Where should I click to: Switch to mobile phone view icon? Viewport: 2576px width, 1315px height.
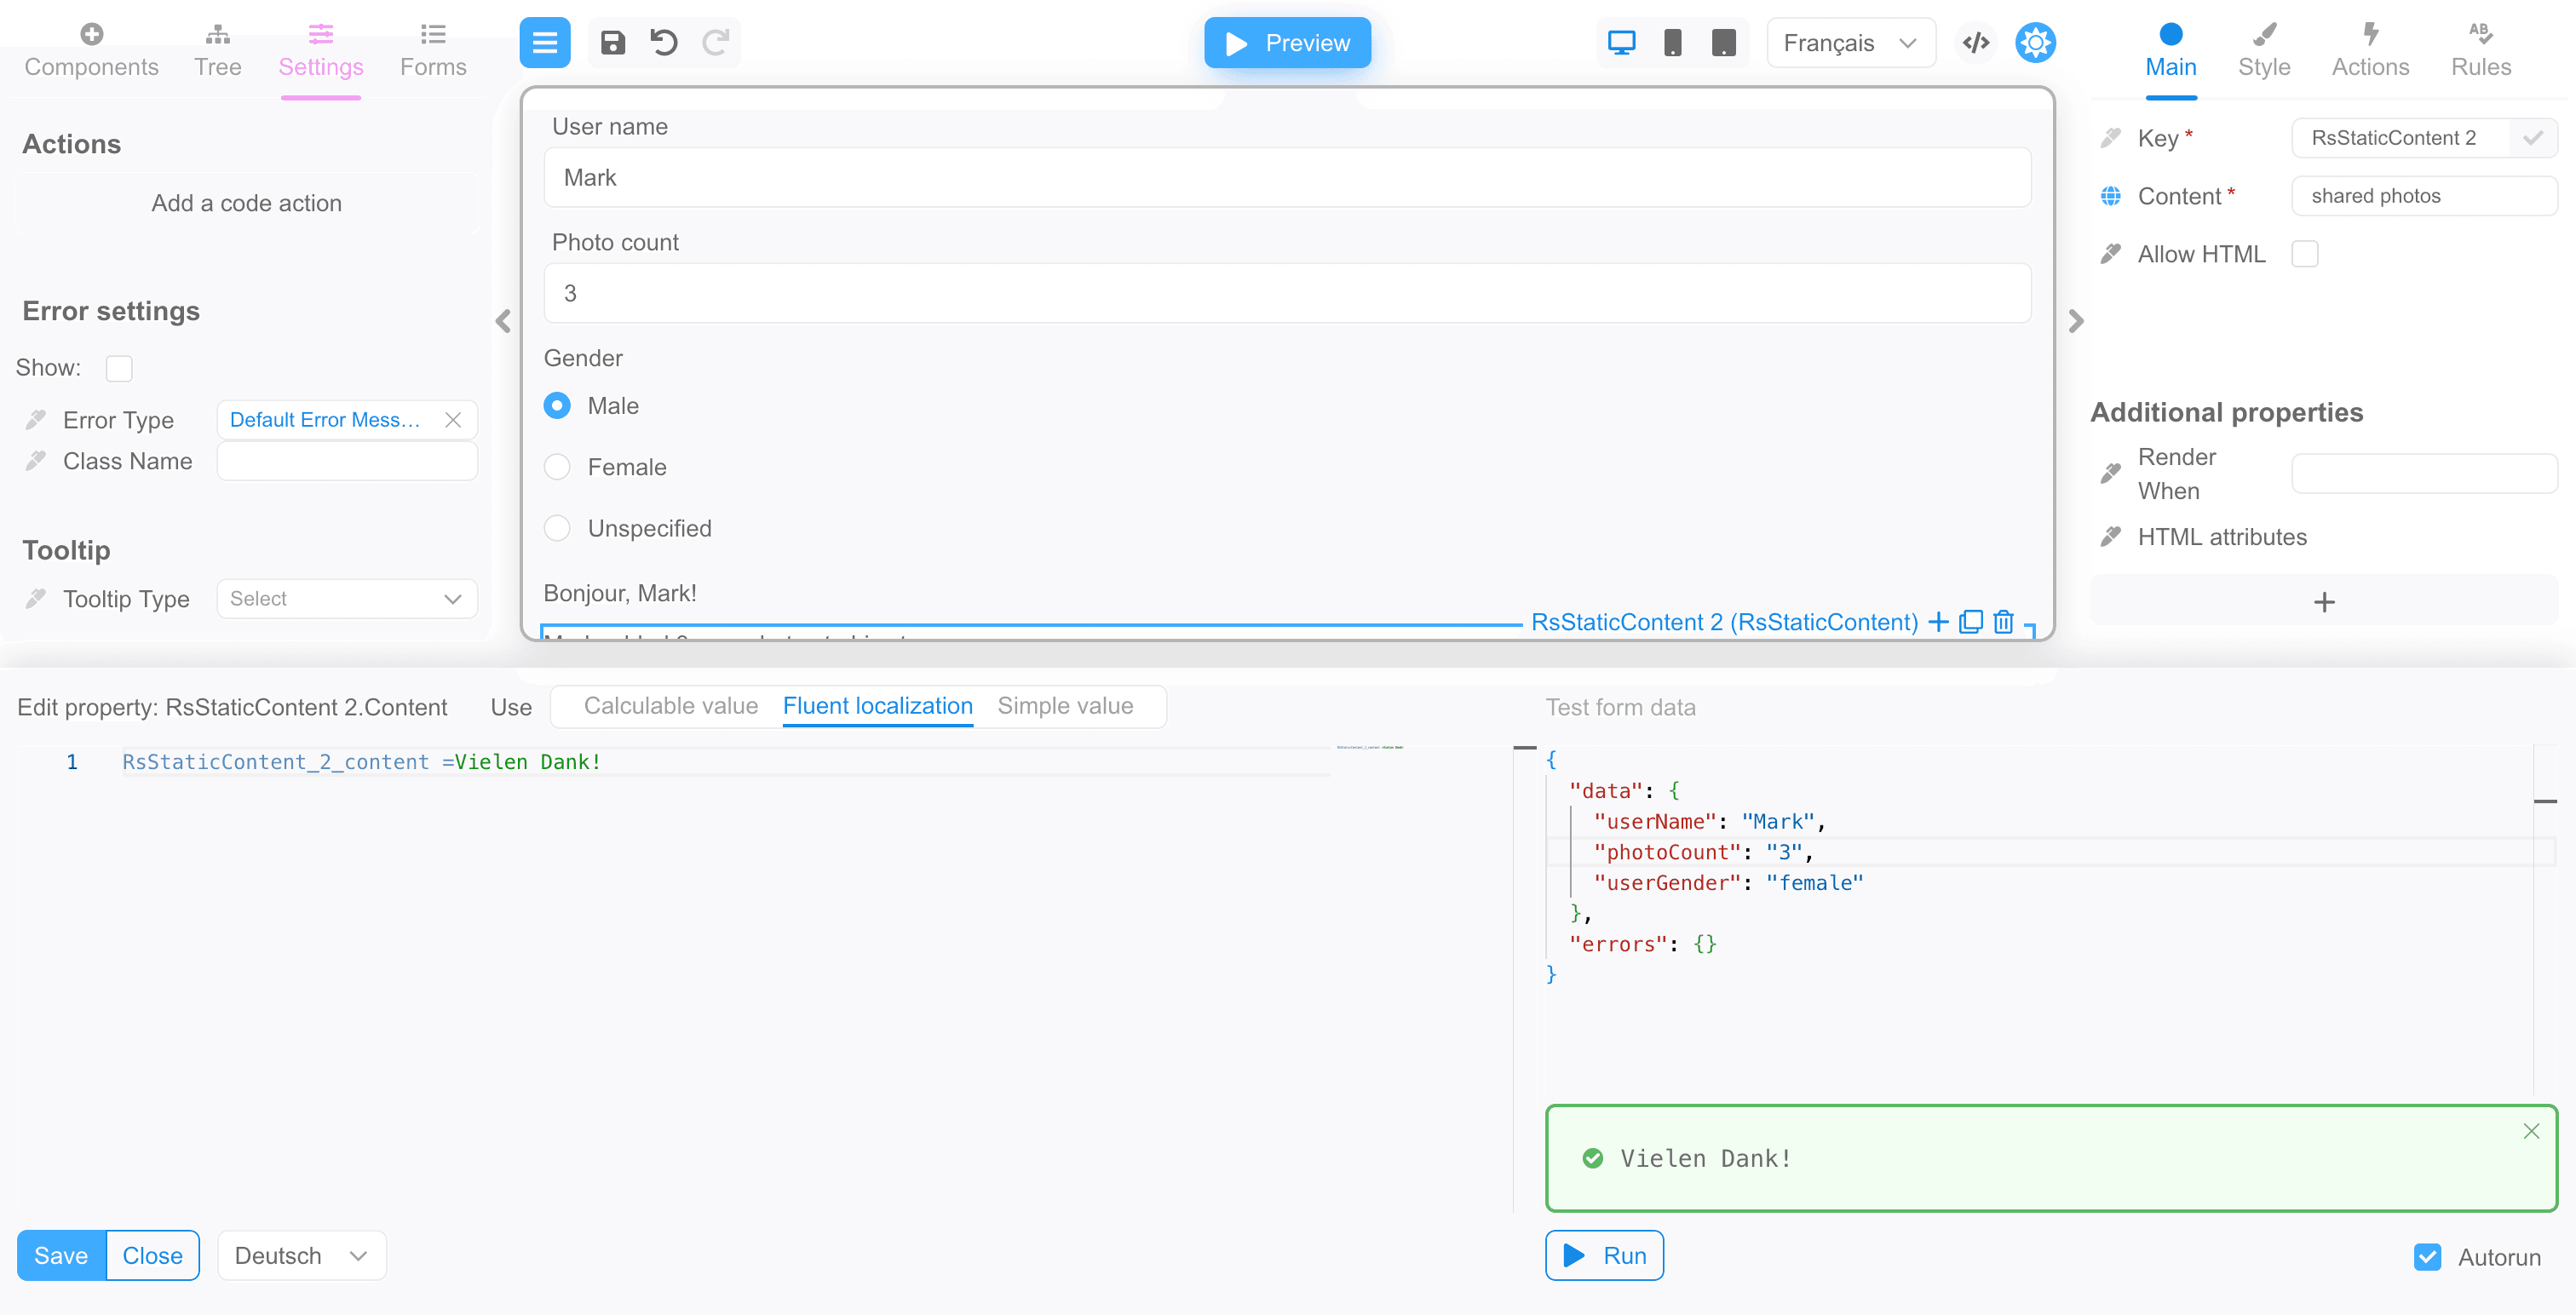pyautogui.click(x=1672, y=43)
